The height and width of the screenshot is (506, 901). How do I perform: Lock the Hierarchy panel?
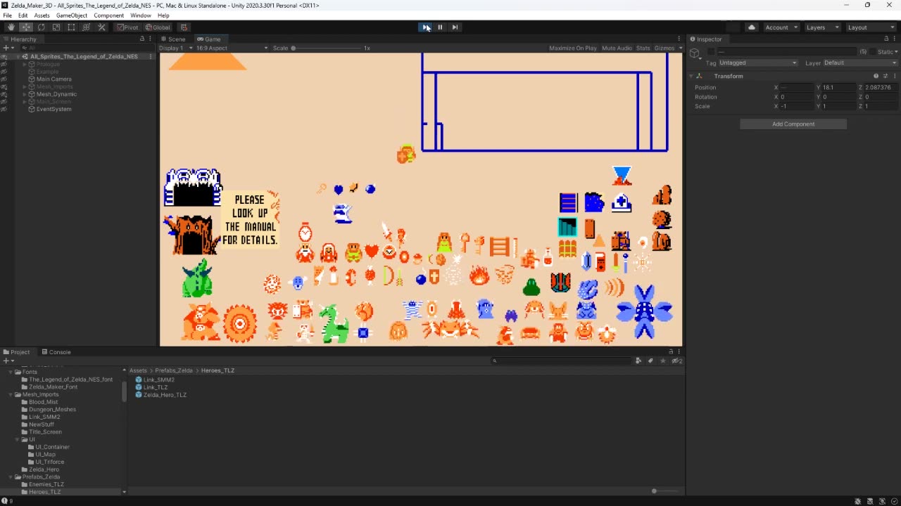[142, 39]
